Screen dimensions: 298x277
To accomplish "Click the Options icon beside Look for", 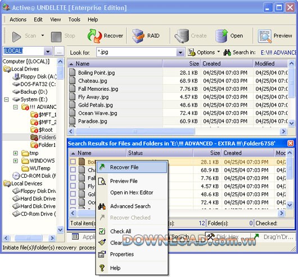I will [x=191, y=52].
